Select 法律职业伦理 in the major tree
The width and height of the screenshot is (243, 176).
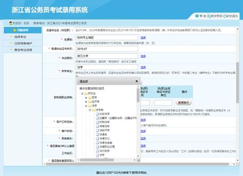[107, 147]
